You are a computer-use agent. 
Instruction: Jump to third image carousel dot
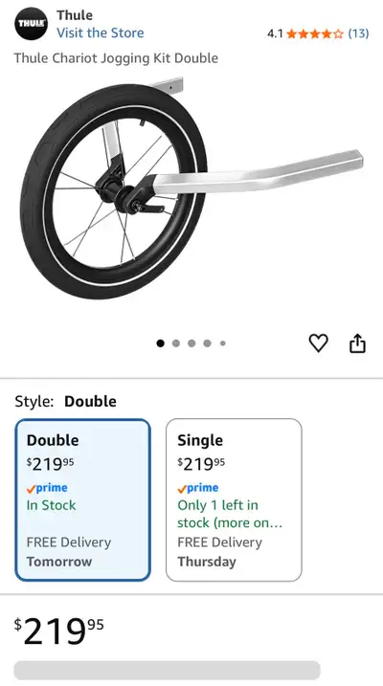point(191,343)
